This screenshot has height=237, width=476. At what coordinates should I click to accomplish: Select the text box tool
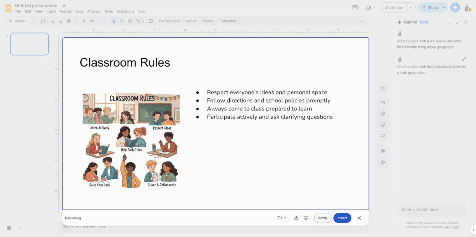pos(121,21)
